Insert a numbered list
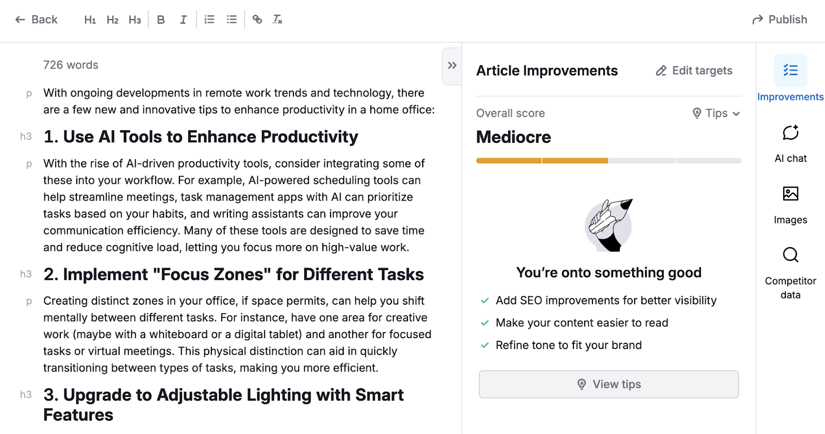Screen dimensions: 825x434 [209, 20]
